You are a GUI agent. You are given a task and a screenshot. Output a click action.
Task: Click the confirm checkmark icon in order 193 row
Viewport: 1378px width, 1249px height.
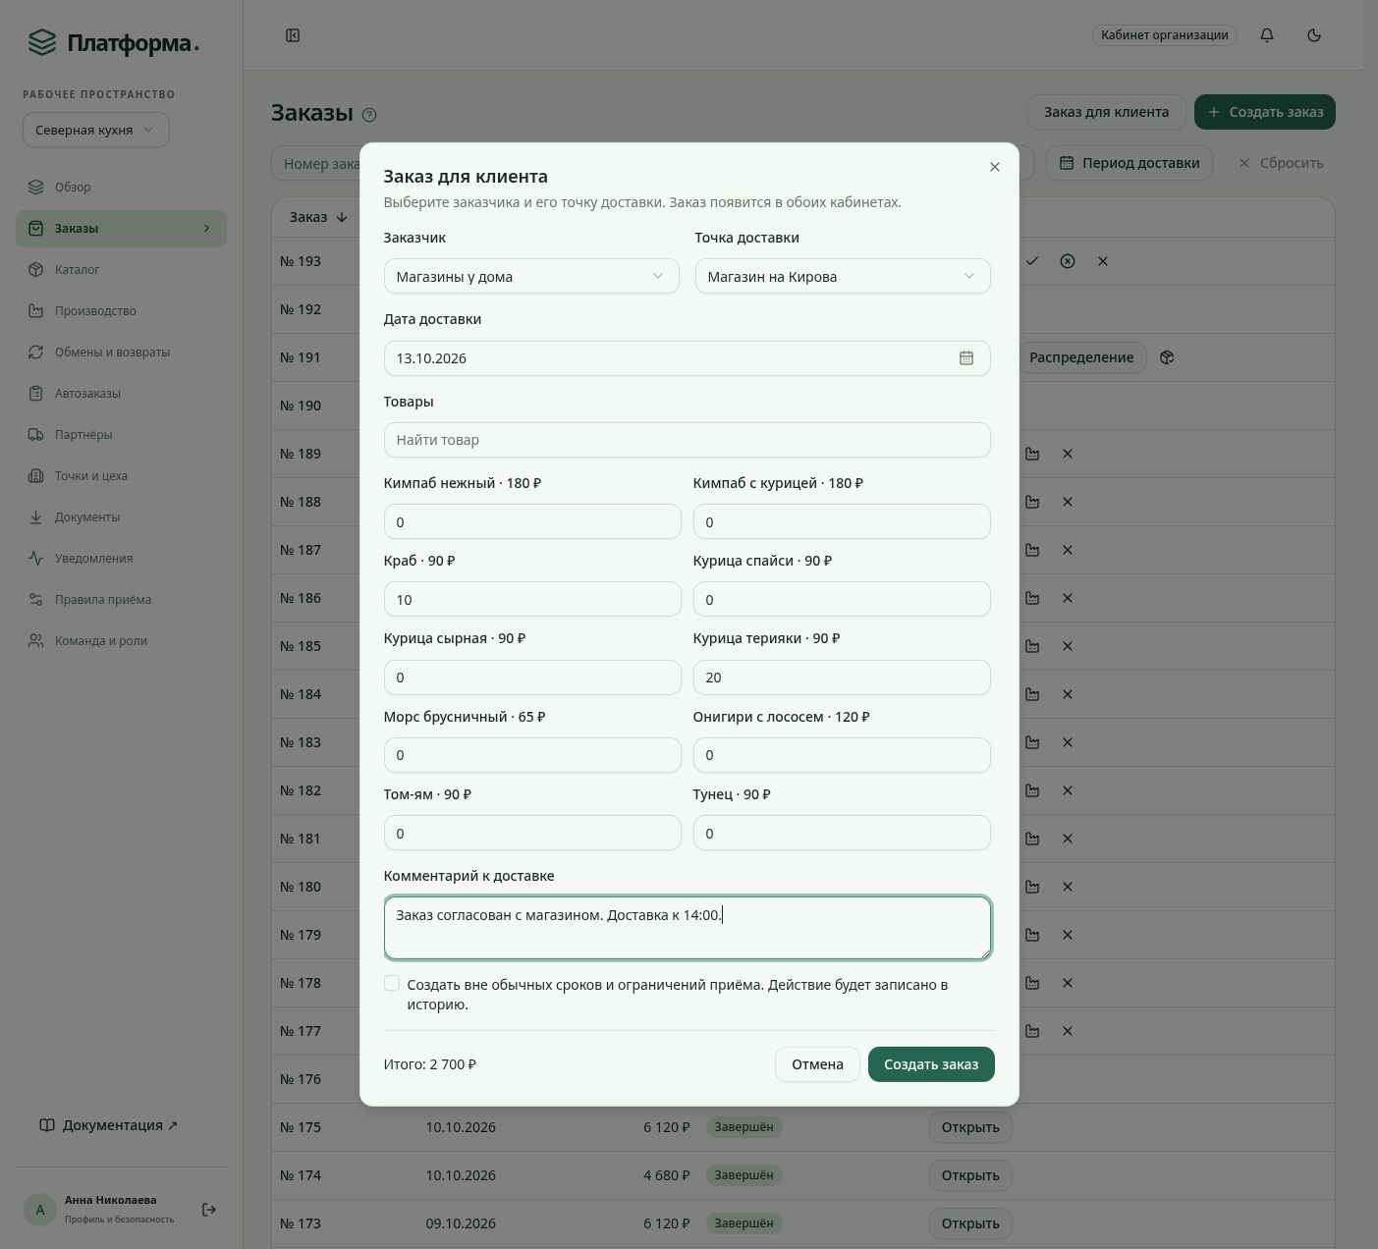[x=1031, y=261]
